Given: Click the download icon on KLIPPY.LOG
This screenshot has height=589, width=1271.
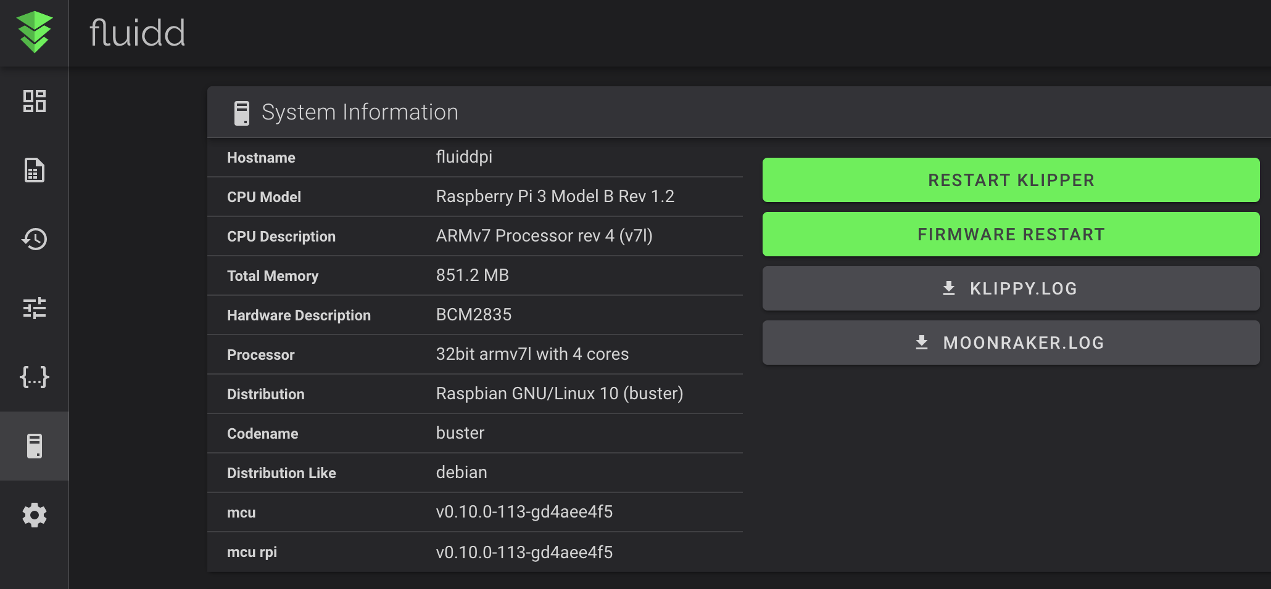Looking at the screenshot, I should tap(948, 288).
